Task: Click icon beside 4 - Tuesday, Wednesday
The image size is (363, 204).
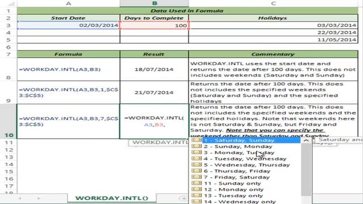Action: click(x=197, y=159)
